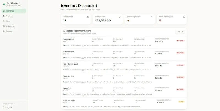Select the At risk of running out card
Image resolution: width=220 pixels, height=111 pixels.
click(172, 19)
